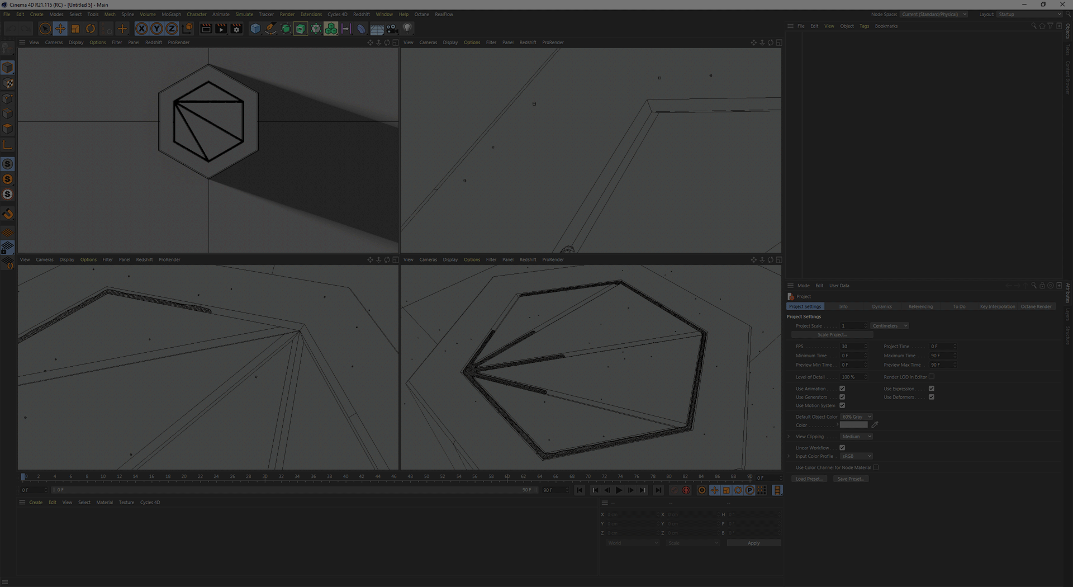Add a Cube primitive object
This screenshot has width=1073, height=587.
click(x=255, y=29)
